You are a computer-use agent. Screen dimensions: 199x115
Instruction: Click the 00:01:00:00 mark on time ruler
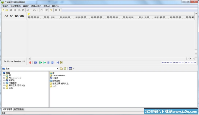(128, 17)
